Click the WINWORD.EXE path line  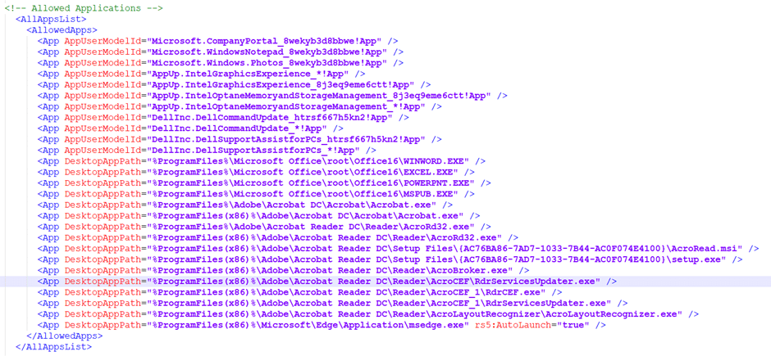click(262, 161)
